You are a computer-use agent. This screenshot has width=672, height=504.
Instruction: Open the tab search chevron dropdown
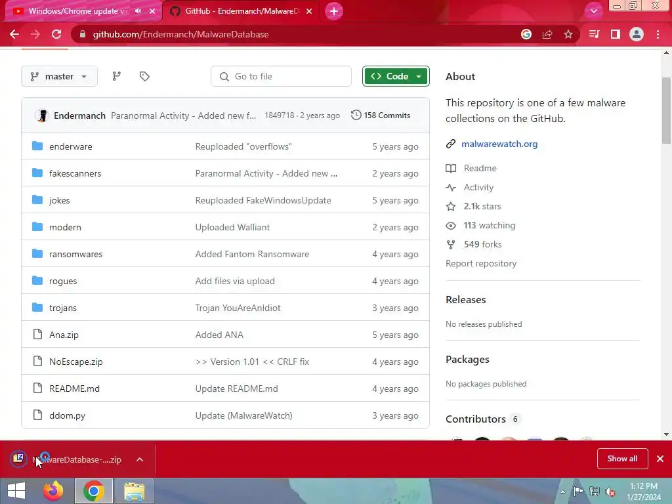tap(593, 11)
